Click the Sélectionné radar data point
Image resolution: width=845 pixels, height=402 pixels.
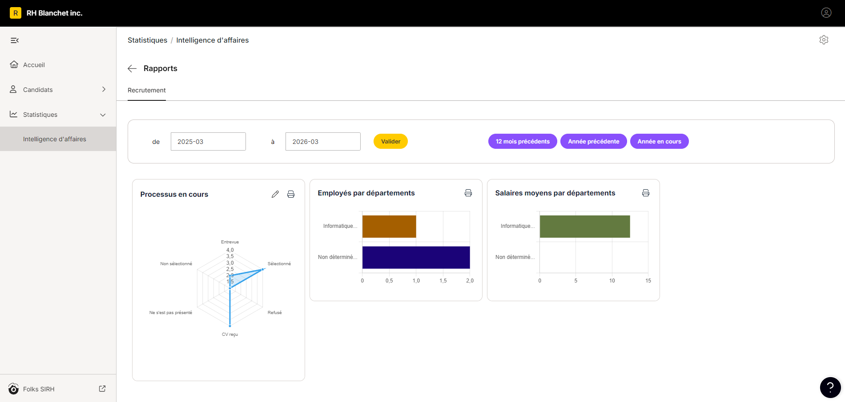pyautogui.click(x=262, y=269)
